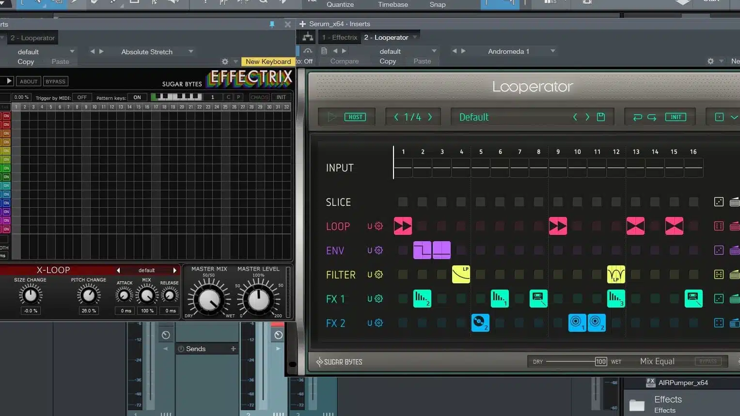
Task: Randomize the FILTER row with dice
Action: [x=719, y=275]
